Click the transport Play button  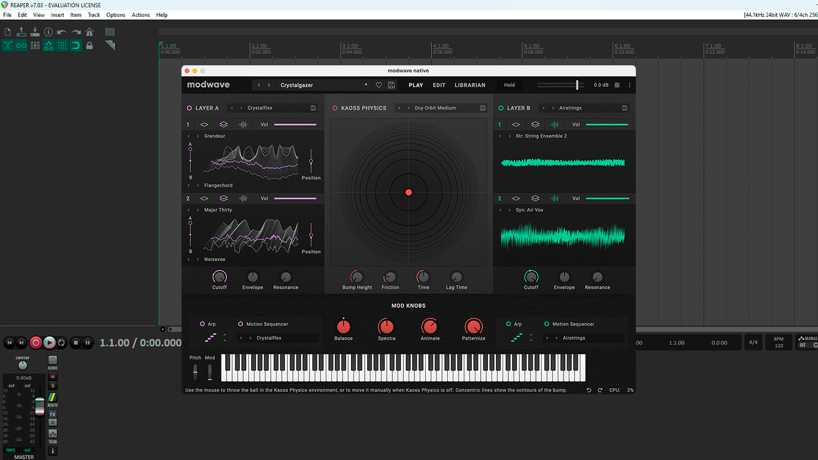pyautogui.click(x=49, y=343)
